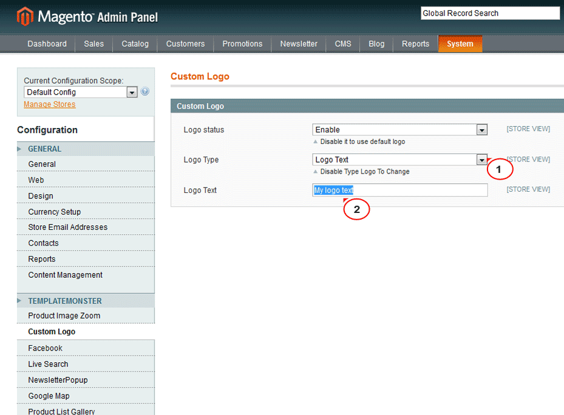
Task: Click the Global Record Search box
Action: [x=490, y=13]
